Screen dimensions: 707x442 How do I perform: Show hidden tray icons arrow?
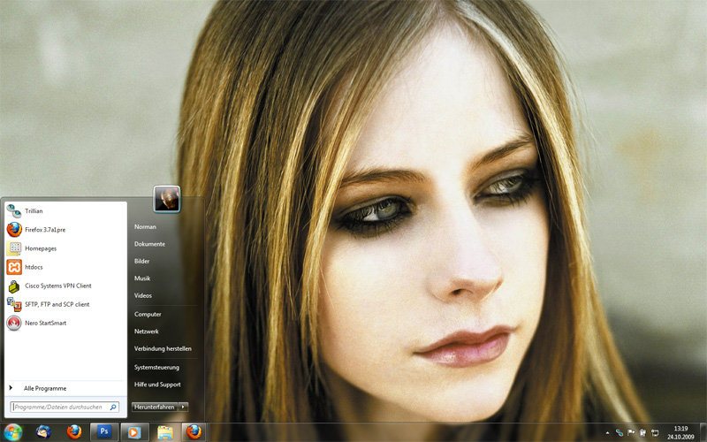click(607, 433)
